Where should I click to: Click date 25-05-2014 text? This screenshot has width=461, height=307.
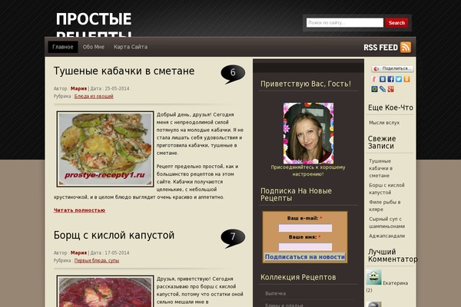[x=117, y=88]
